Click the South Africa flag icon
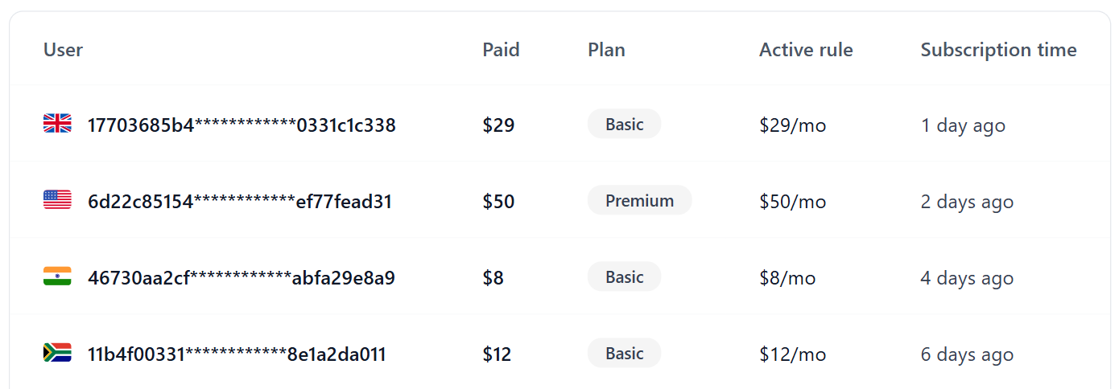Viewport: 1119px width, 389px height. (57, 353)
